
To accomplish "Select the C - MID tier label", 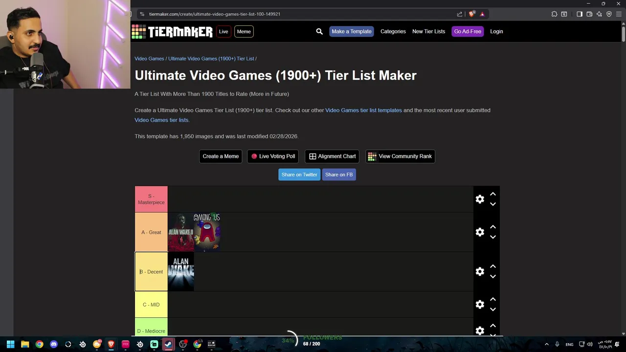I will (x=151, y=305).
